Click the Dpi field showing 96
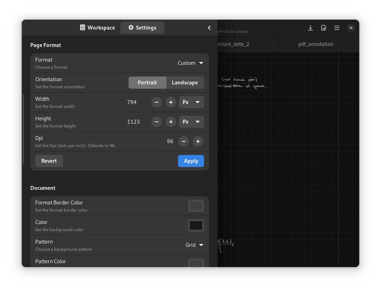The width and height of the screenshot is (381, 291). pyautogui.click(x=170, y=141)
